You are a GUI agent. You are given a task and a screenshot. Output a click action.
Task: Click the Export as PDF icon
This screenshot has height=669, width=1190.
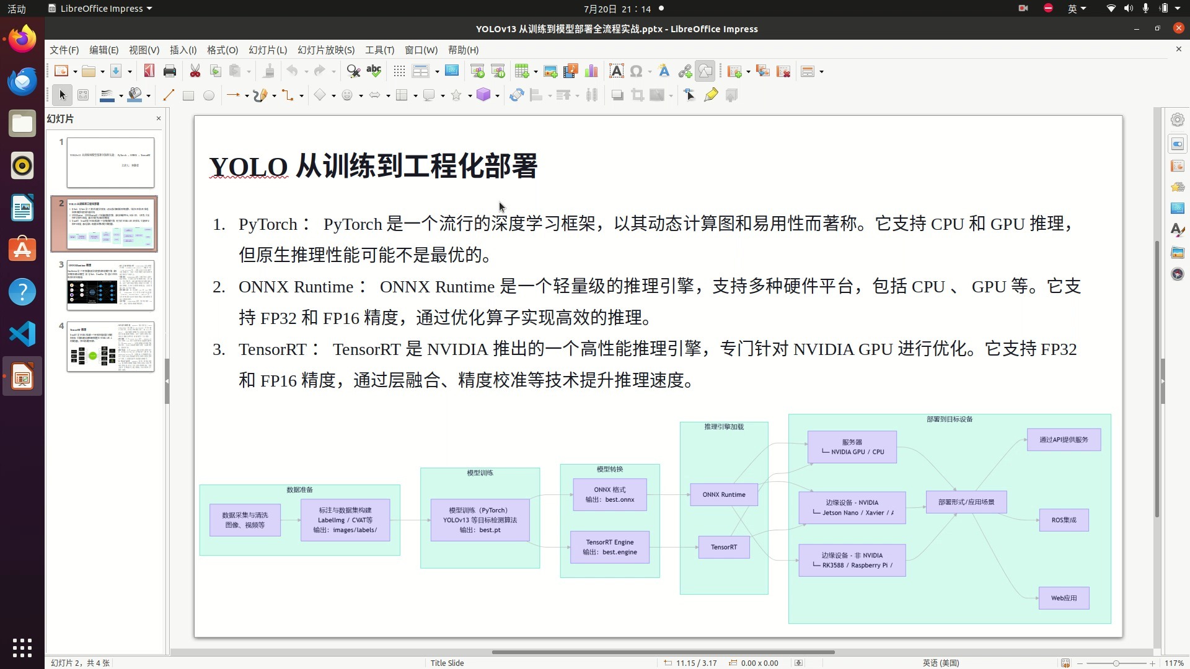click(x=149, y=71)
